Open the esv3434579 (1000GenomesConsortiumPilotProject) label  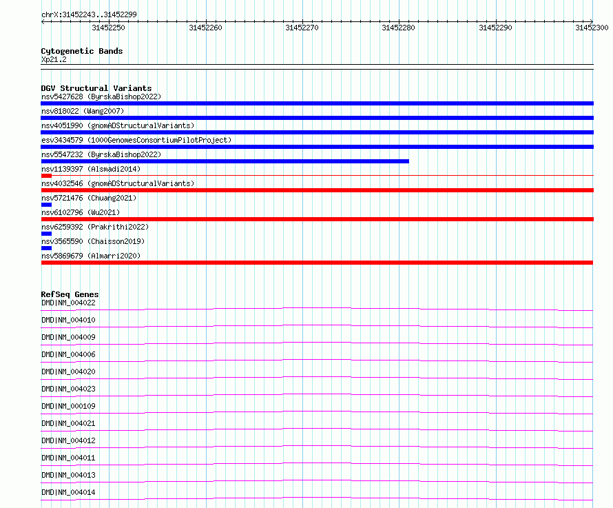point(136,140)
